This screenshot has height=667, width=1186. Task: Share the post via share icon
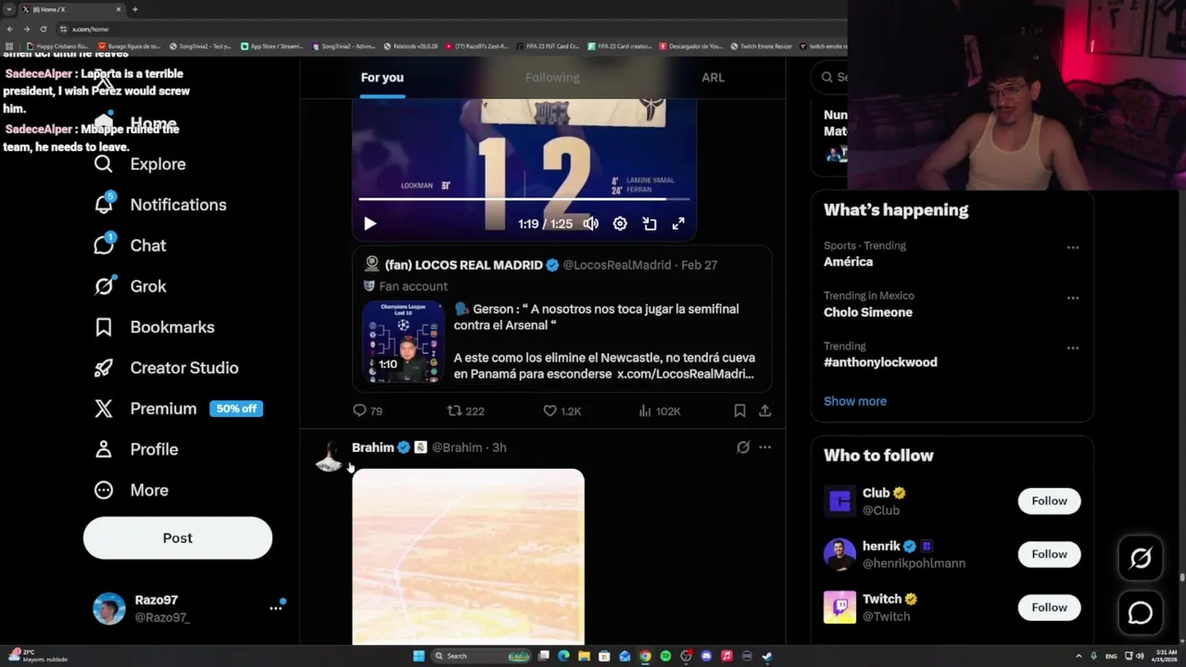tap(764, 410)
